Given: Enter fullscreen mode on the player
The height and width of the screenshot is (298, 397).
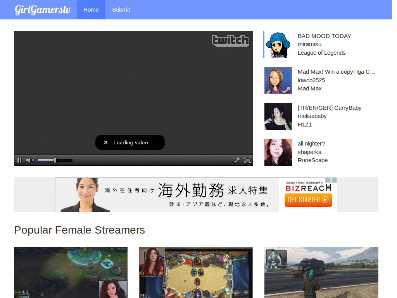Looking at the screenshot, I should point(248,160).
